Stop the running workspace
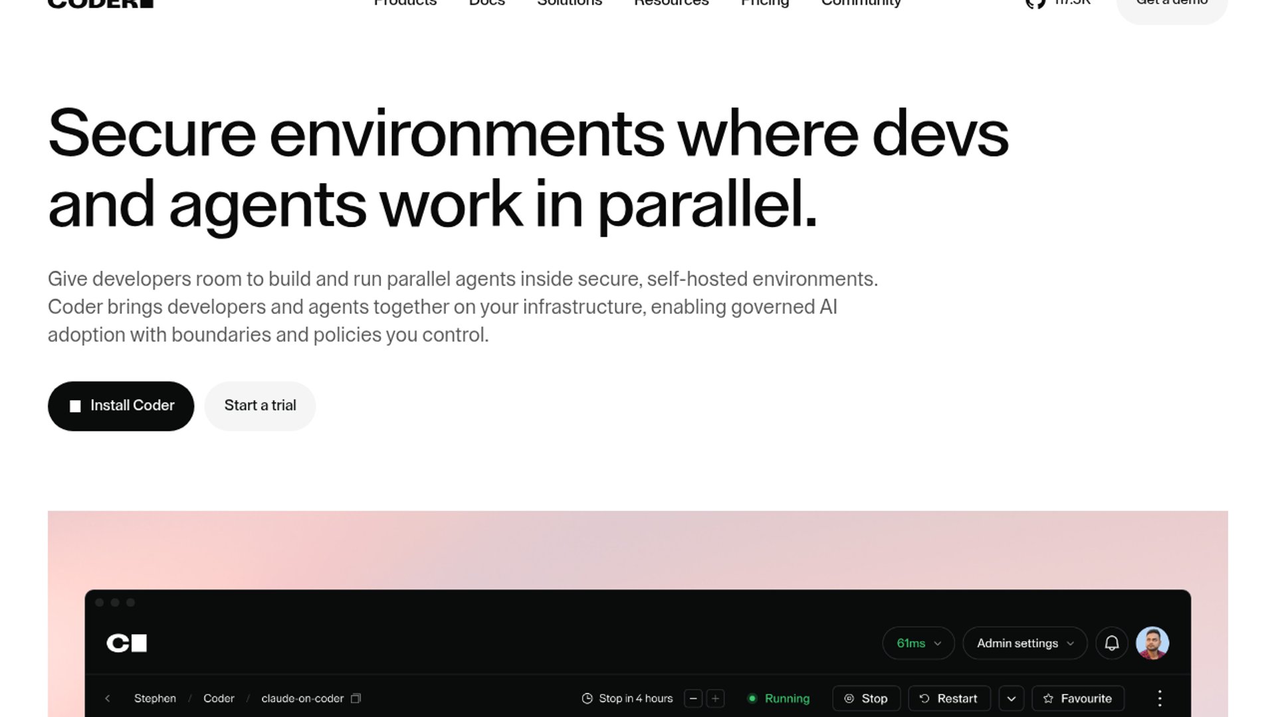The image size is (1276, 717). point(866,698)
